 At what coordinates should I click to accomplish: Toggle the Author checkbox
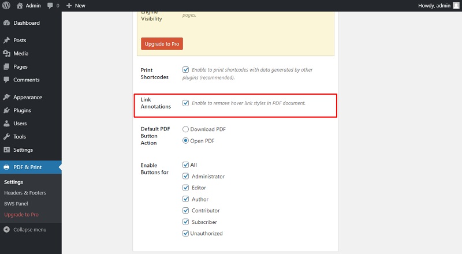[x=185, y=199]
